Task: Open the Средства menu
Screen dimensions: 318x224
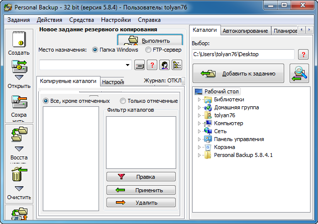Action: pos(82,20)
